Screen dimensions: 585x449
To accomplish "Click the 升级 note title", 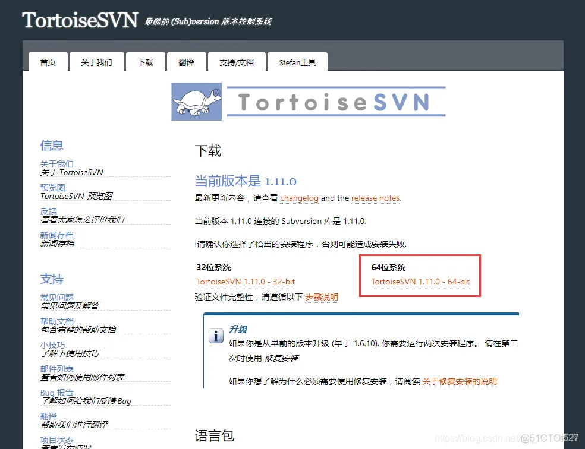I will pos(238,330).
